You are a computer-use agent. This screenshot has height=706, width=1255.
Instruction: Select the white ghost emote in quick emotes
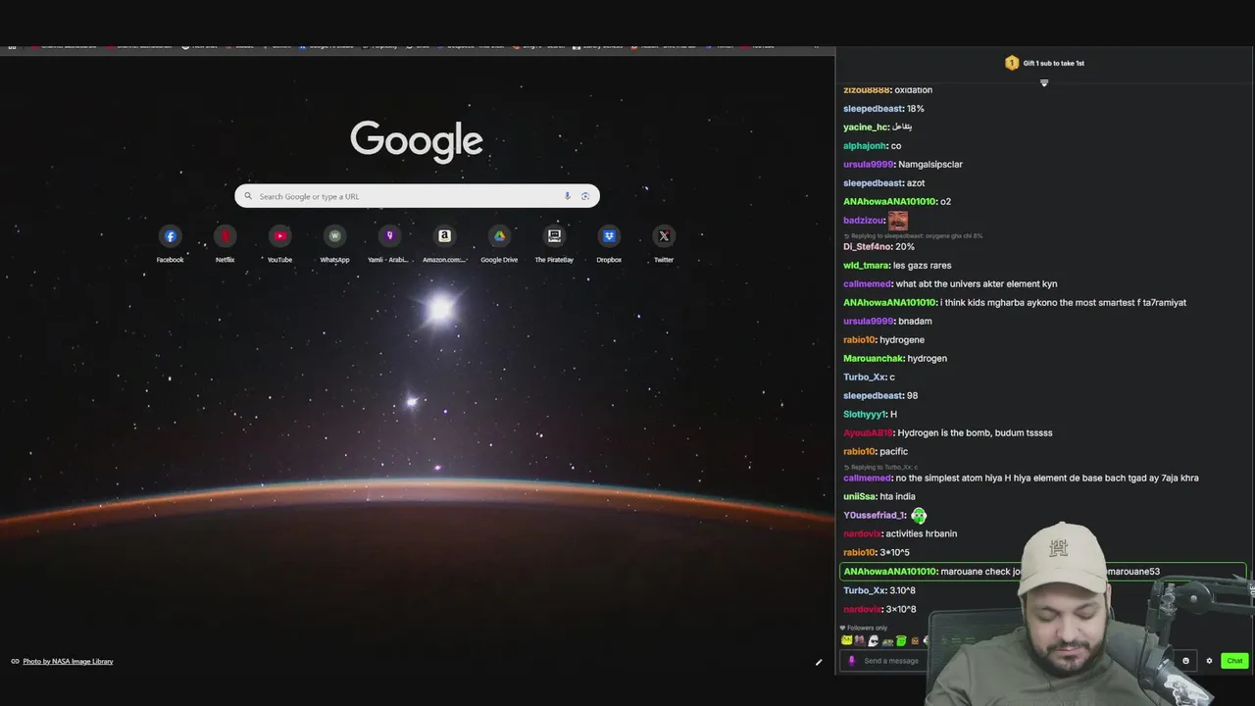pyautogui.click(x=874, y=640)
